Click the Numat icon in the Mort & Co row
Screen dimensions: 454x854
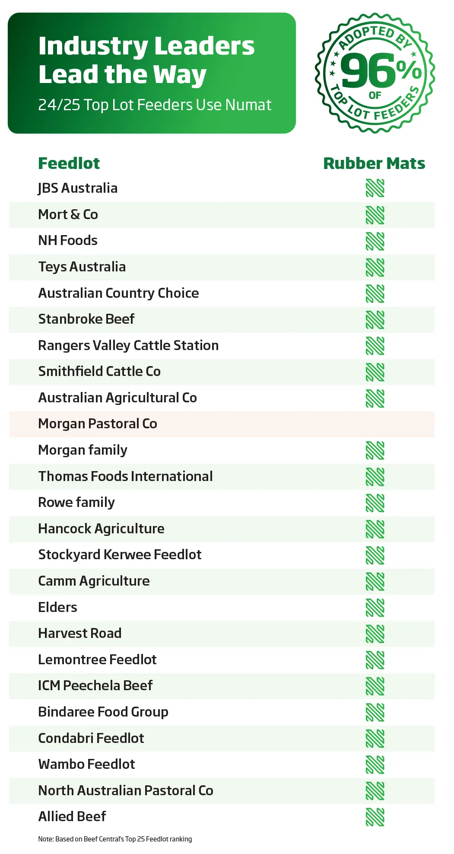[x=375, y=215]
